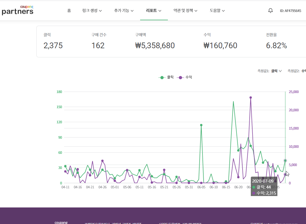Open the notification bell icon
306x224 pixels.
pyautogui.click(x=270, y=11)
